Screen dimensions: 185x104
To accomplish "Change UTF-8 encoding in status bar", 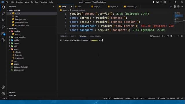I will click(136, 99).
